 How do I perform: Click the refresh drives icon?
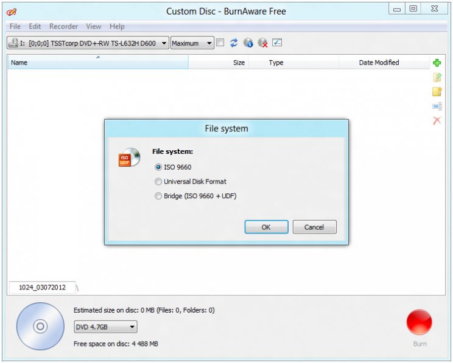point(234,43)
